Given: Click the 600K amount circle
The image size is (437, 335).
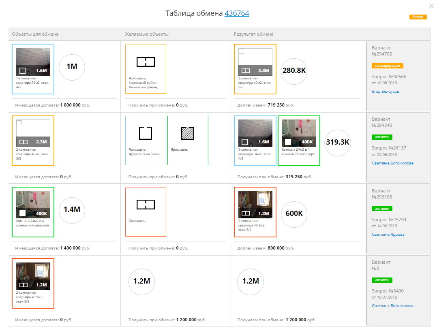Looking at the screenshot, I should [294, 213].
